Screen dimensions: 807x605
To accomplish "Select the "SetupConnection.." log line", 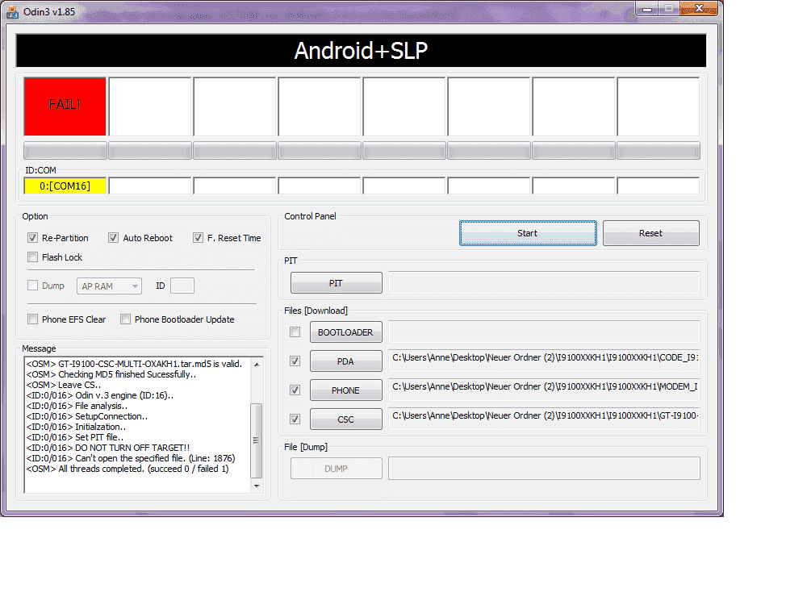I will coord(87,416).
